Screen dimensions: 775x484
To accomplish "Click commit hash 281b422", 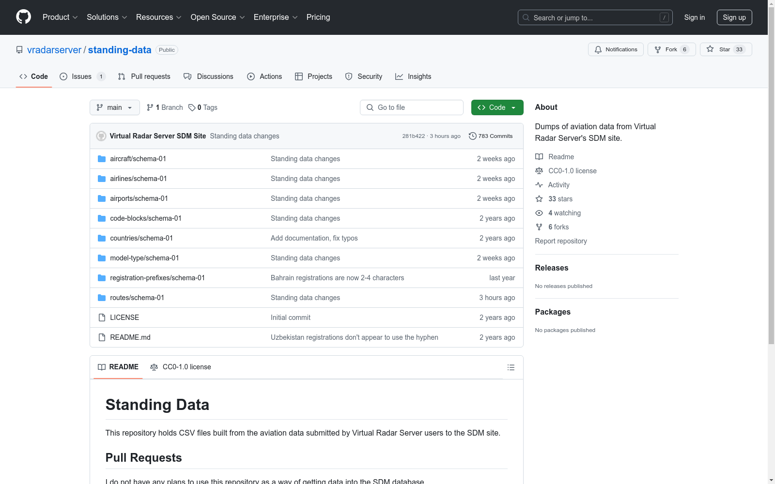I will (x=414, y=136).
